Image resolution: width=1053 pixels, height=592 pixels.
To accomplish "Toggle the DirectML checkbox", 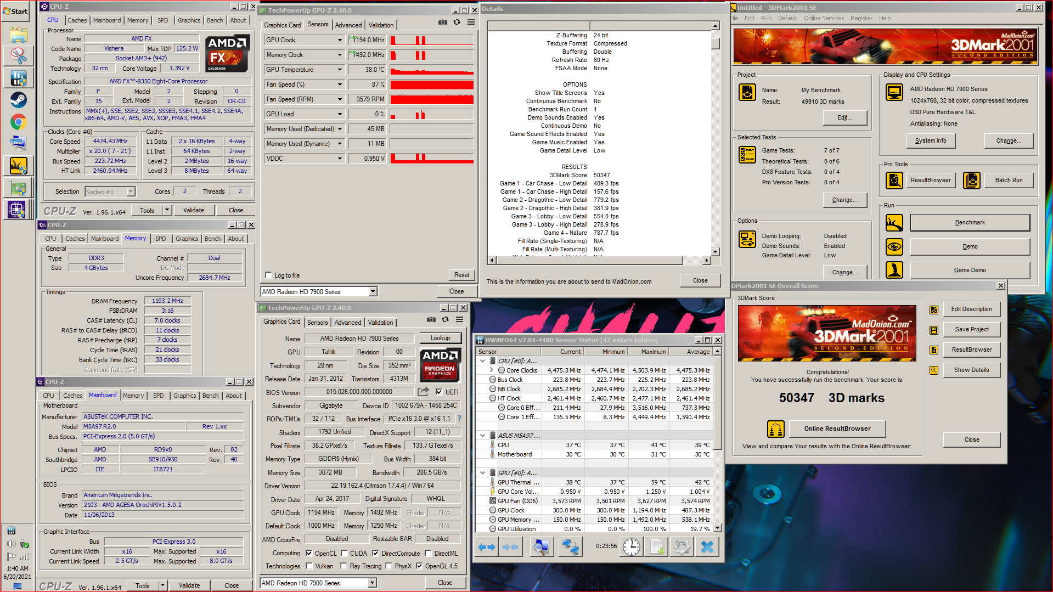I will coord(428,553).
